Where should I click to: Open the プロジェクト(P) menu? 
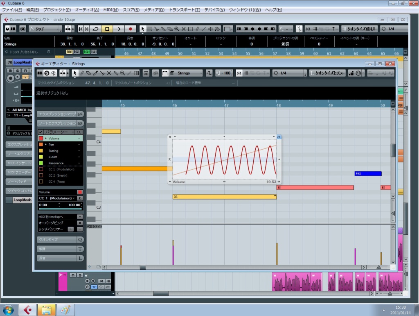[x=57, y=10]
